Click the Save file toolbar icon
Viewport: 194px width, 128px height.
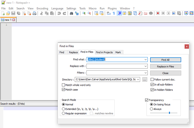coord(13,13)
